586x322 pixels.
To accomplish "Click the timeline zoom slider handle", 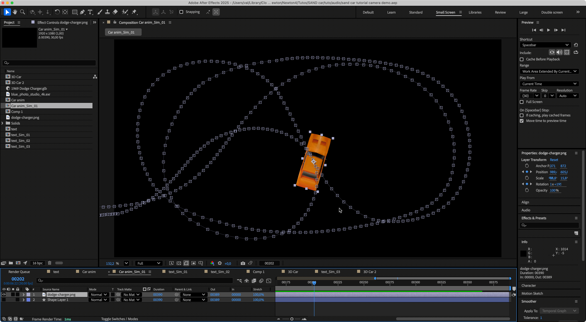I will tap(292, 319).
